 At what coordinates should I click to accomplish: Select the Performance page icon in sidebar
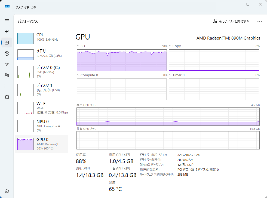click(x=7, y=43)
